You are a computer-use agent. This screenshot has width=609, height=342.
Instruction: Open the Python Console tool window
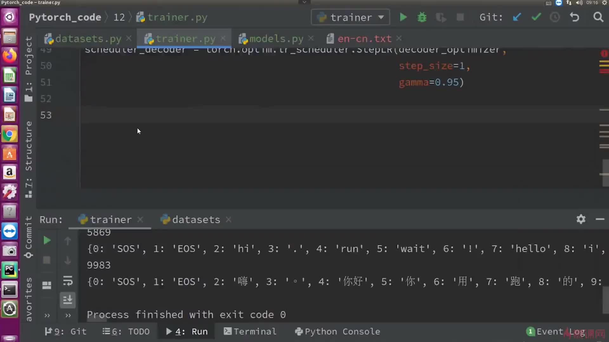337,332
